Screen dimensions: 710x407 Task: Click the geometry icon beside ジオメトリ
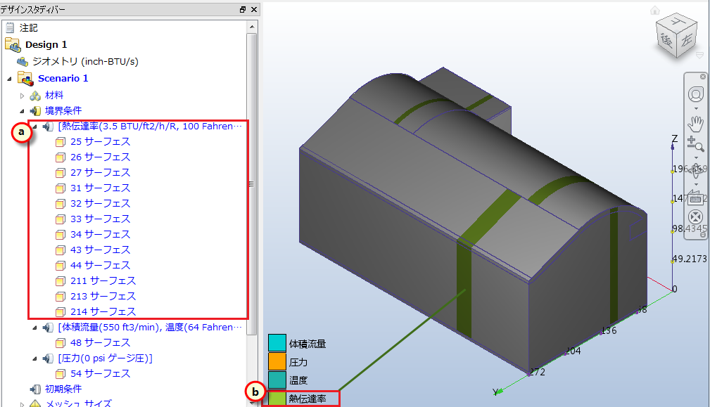tap(23, 61)
